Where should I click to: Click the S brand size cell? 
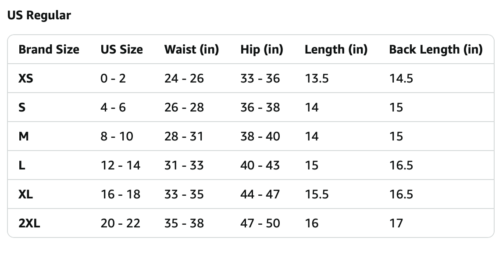(x=22, y=108)
